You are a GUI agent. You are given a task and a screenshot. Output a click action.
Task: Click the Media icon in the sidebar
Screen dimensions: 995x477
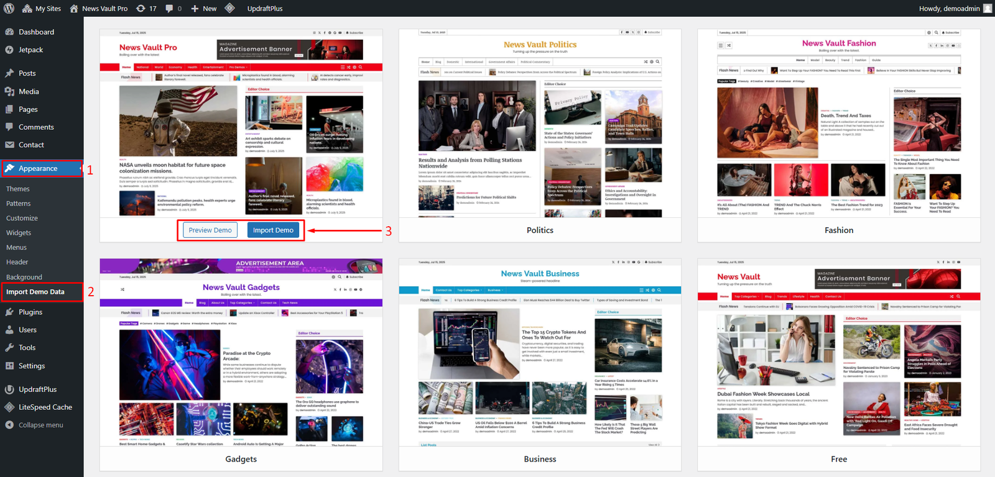(x=9, y=91)
